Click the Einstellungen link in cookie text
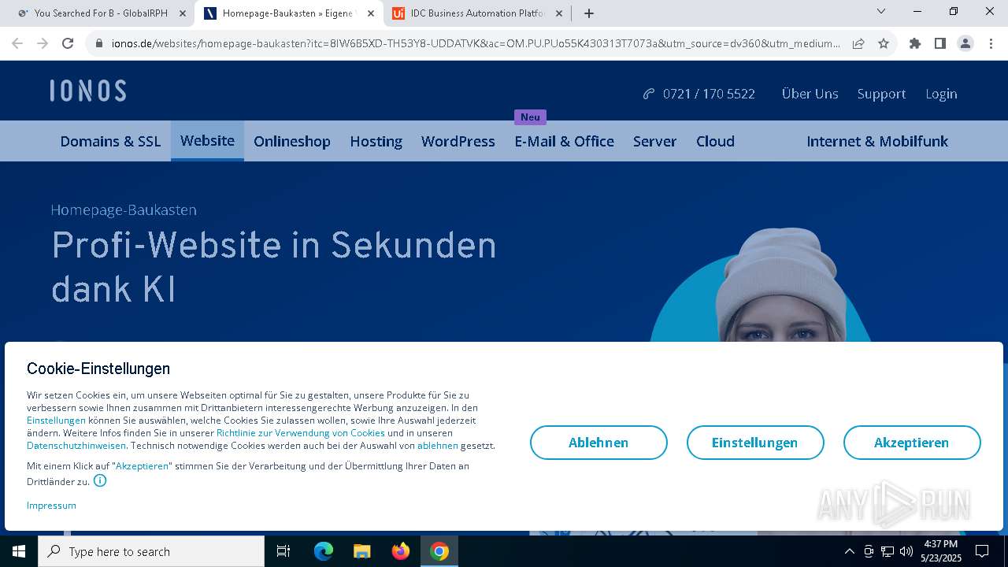 [x=56, y=421]
